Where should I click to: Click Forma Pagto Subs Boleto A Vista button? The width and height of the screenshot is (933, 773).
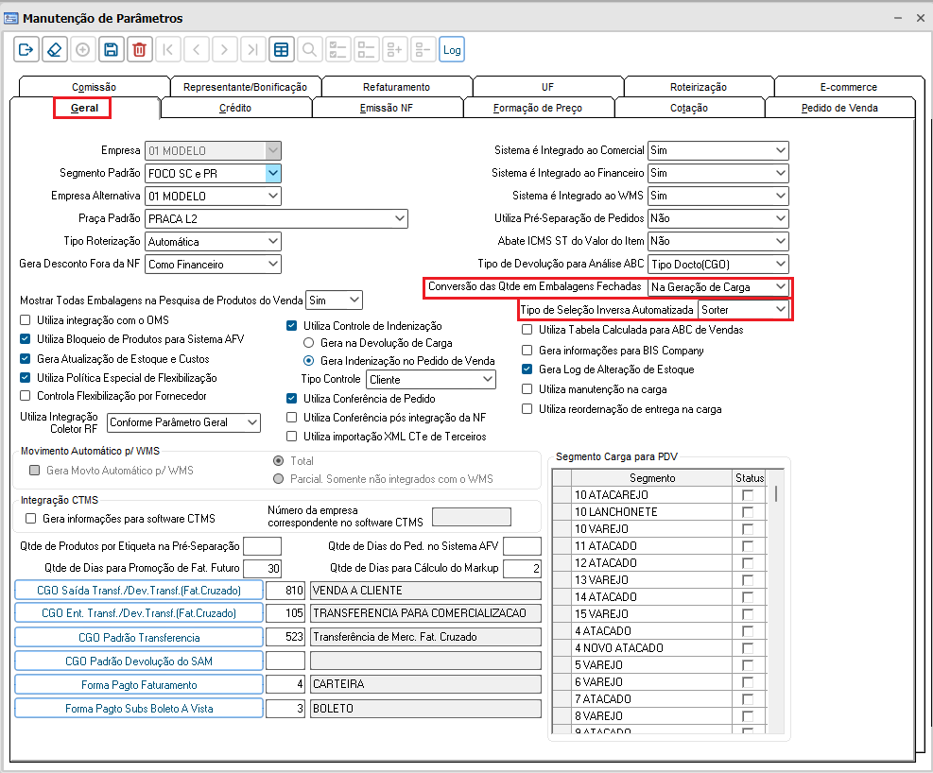point(139,708)
